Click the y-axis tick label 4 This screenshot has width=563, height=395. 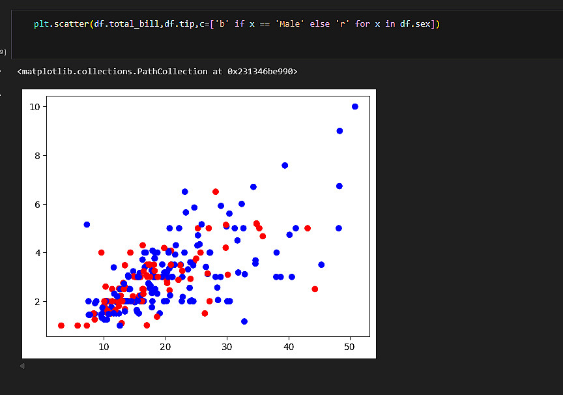(37, 253)
